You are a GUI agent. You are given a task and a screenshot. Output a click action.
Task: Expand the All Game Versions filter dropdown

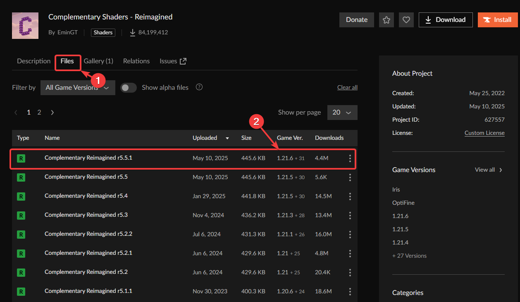point(78,88)
